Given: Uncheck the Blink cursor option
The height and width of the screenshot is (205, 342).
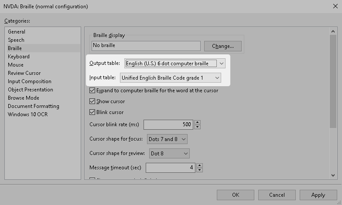Looking at the screenshot, I should tap(92, 112).
